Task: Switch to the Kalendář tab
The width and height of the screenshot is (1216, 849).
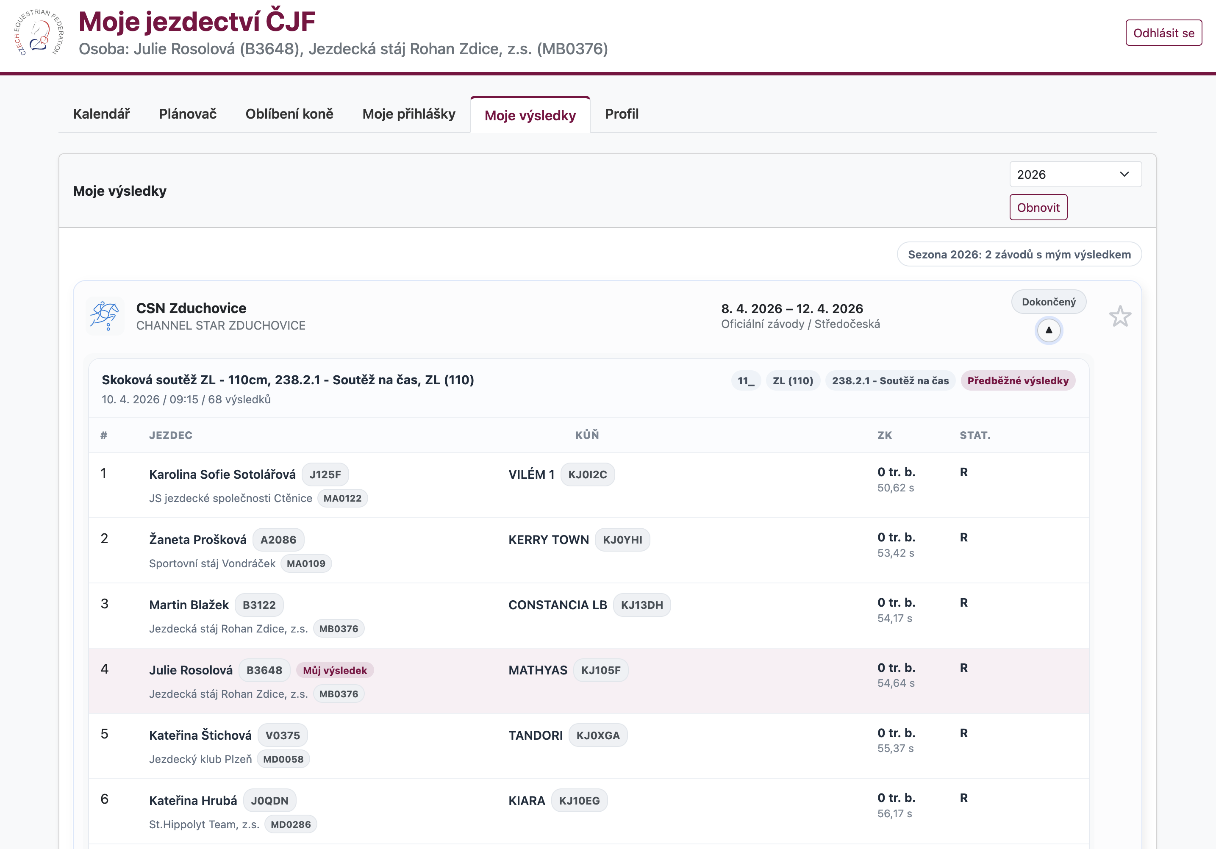Action: 101,114
